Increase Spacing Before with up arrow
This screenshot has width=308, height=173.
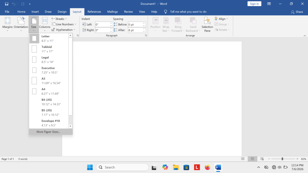pyautogui.click(x=144, y=23)
